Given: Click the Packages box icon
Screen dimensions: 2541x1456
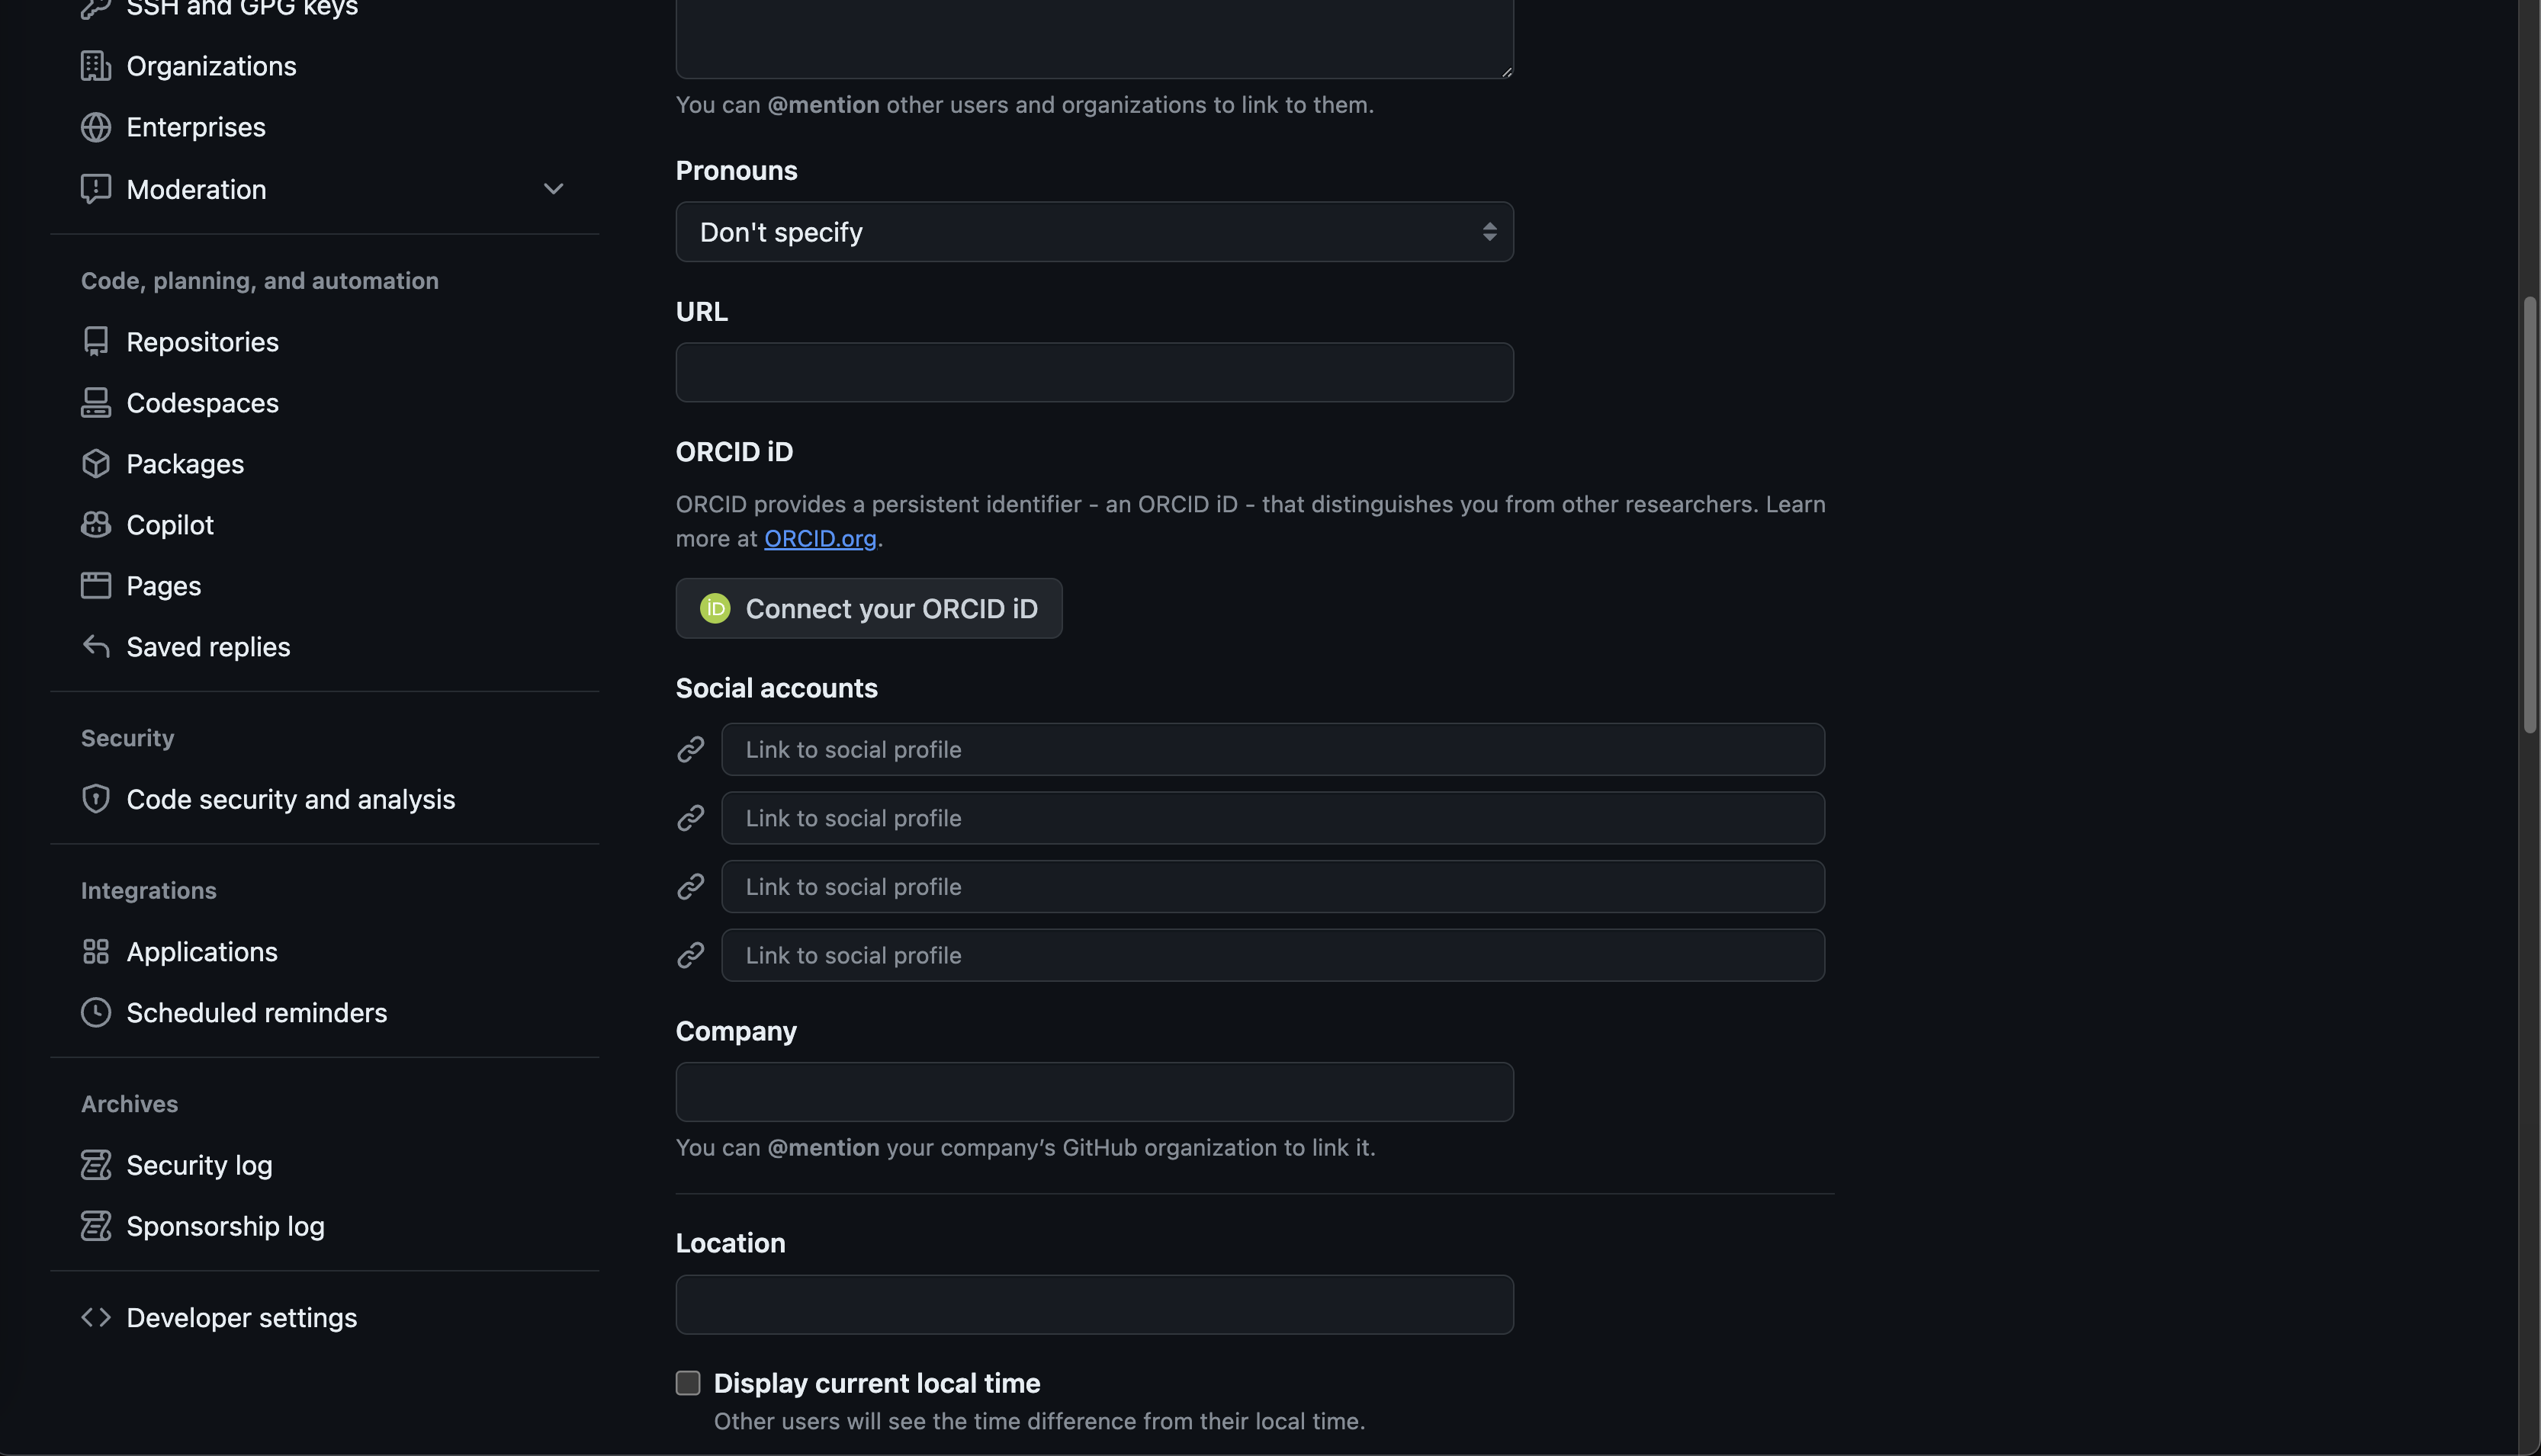Looking at the screenshot, I should tap(95, 464).
